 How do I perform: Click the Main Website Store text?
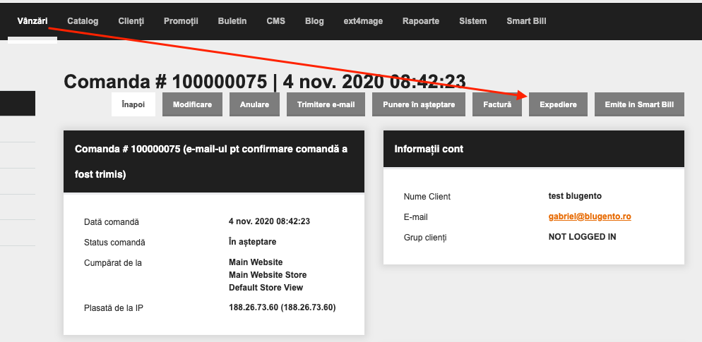tap(268, 274)
